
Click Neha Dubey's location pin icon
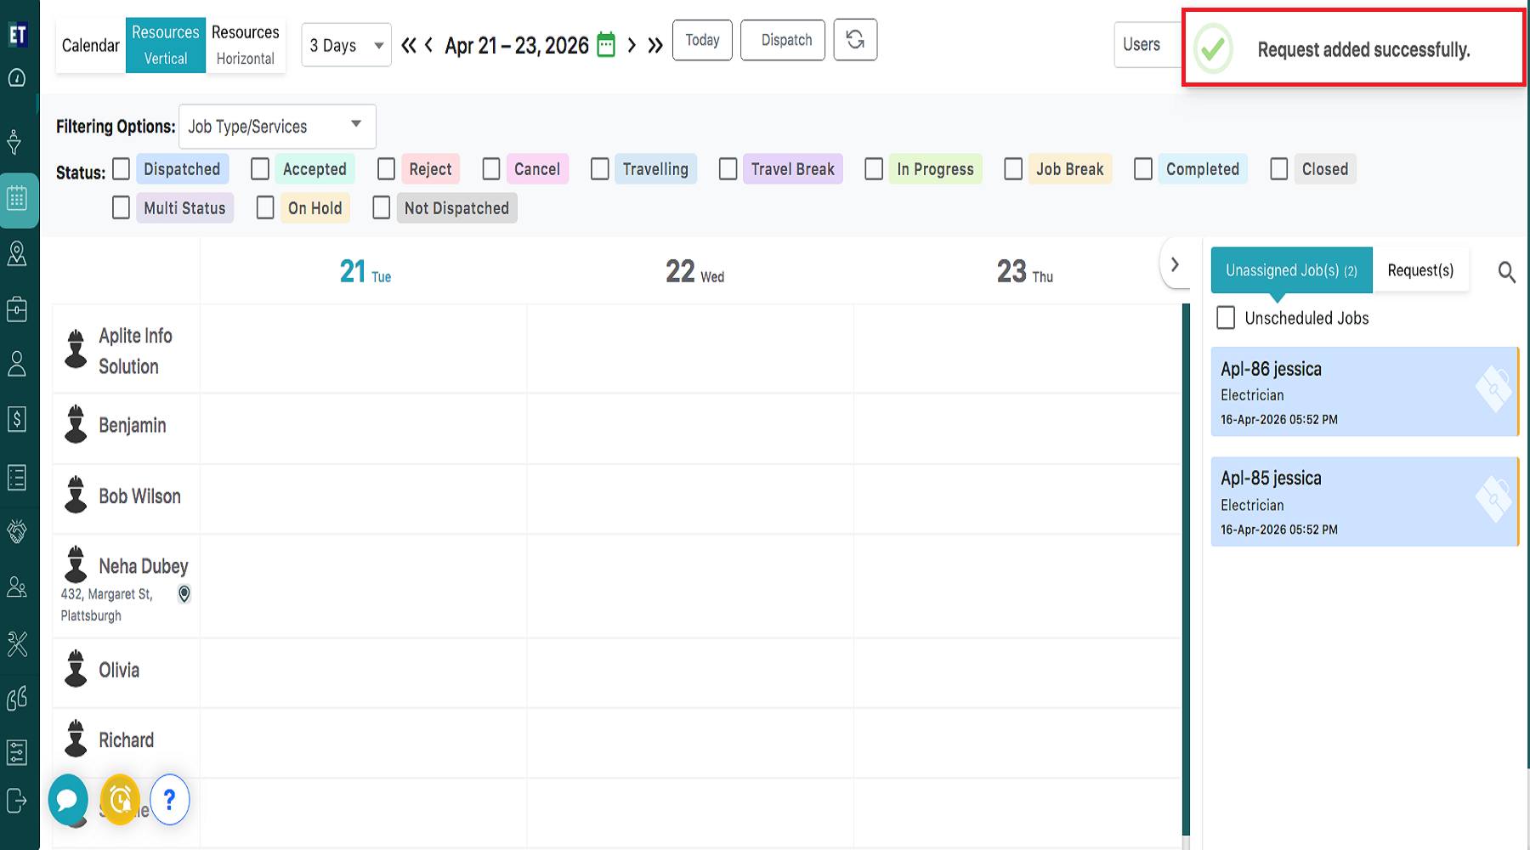click(184, 594)
